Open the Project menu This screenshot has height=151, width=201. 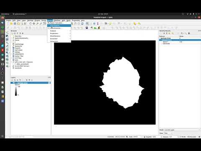click(8, 21)
